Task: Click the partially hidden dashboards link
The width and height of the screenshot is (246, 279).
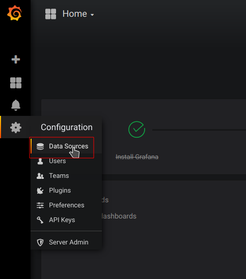Action: 119,216
